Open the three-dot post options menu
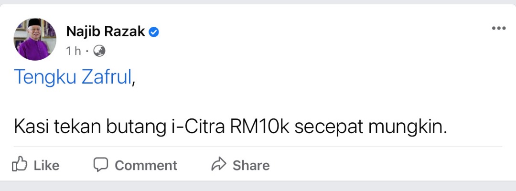Viewport: 516px width, 191px height. point(498,28)
